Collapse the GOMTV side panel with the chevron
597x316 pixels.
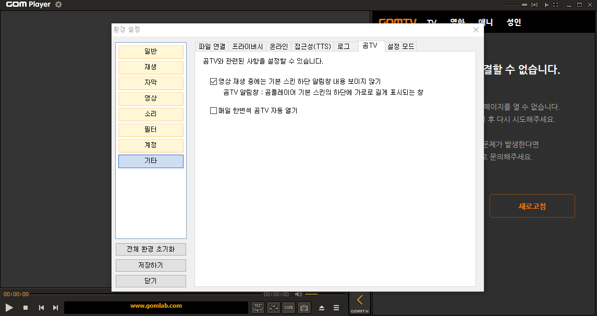tap(359, 299)
